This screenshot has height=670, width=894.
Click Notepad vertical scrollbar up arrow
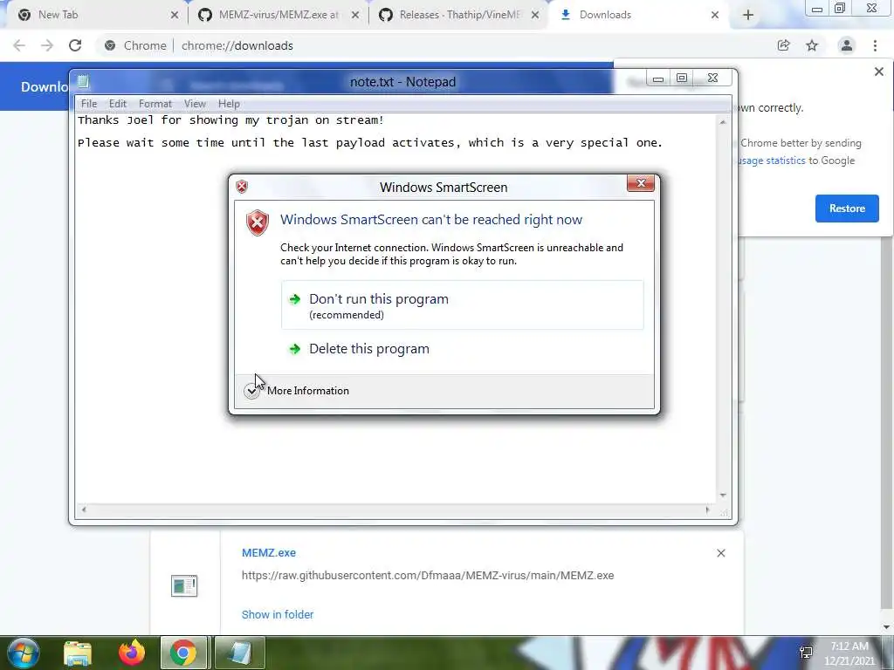pyautogui.click(x=723, y=122)
